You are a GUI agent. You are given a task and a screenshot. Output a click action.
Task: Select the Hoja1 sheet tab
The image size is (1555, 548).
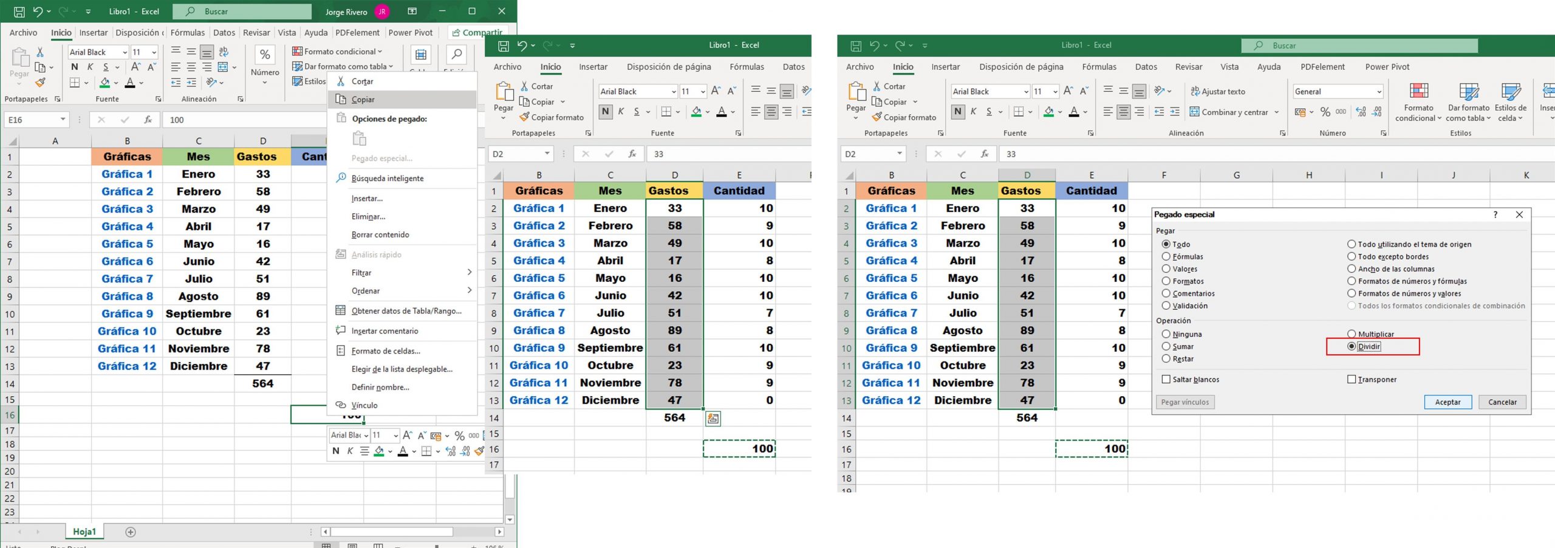click(85, 531)
